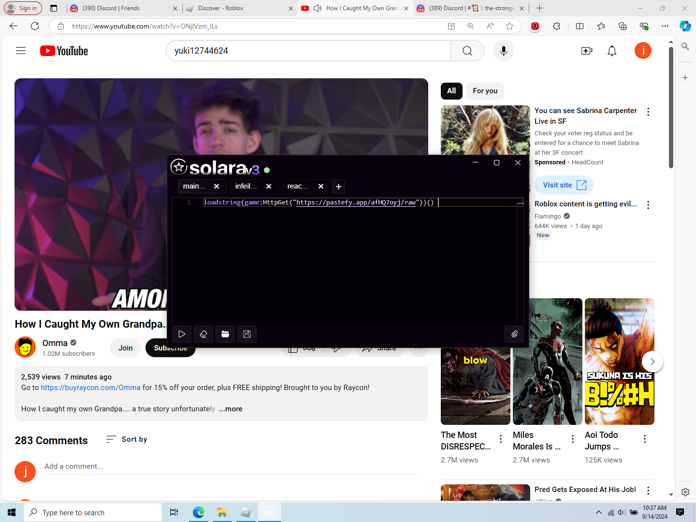This screenshot has height=522, width=696.
Task: Open options for the 'Miles Morales Is' short
Action: point(573,439)
